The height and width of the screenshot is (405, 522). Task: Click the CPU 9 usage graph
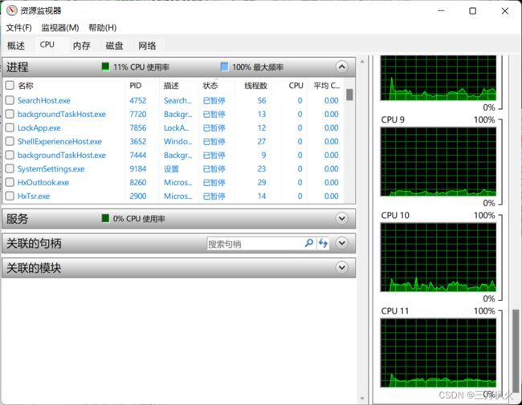point(438,162)
